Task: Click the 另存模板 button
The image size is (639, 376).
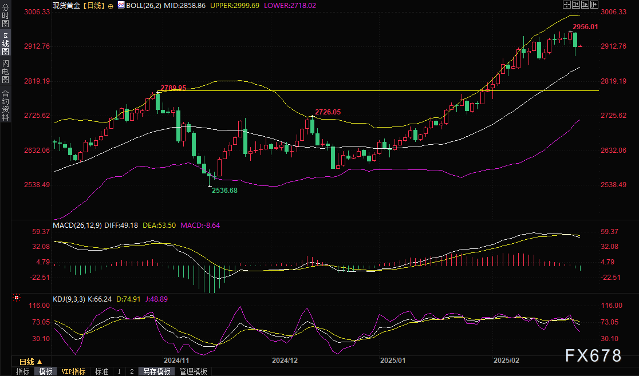Action: point(157,371)
